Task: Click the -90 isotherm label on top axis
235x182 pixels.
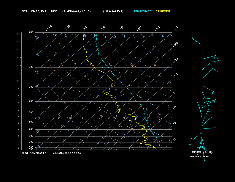Action: [x=85, y=28]
